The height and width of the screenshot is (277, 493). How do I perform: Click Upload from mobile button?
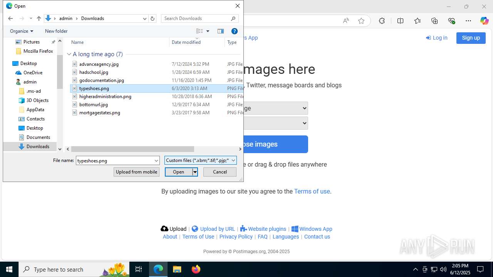(136, 172)
